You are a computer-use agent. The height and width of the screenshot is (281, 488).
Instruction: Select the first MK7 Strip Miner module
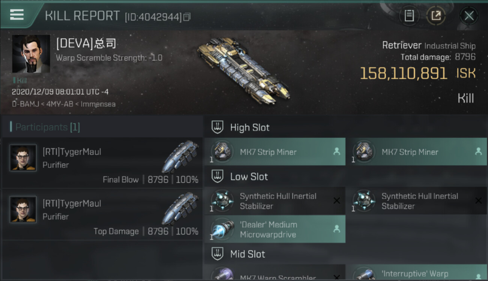pos(275,151)
